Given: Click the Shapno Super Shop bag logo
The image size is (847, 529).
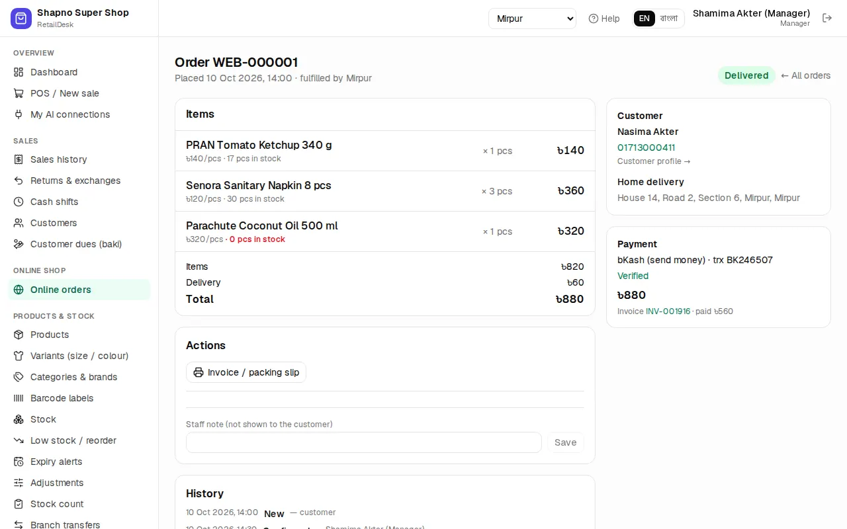Looking at the screenshot, I should click(x=21, y=19).
